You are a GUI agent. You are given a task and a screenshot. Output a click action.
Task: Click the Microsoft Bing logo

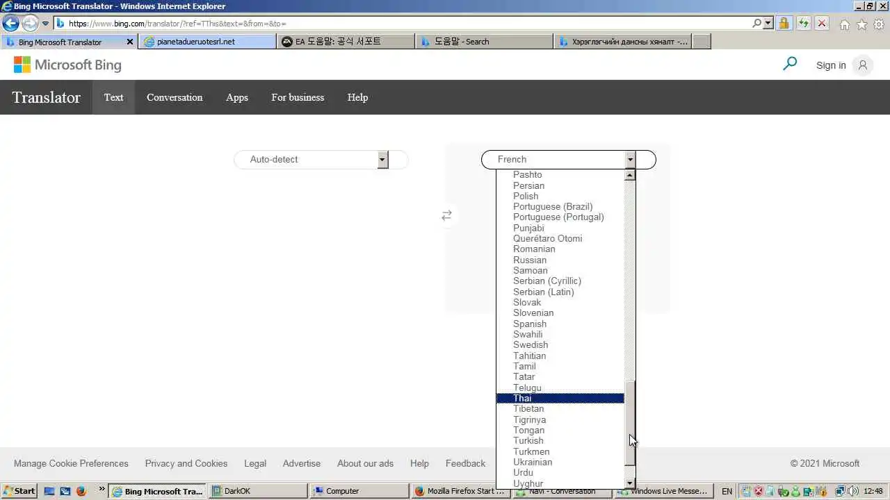(x=67, y=65)
